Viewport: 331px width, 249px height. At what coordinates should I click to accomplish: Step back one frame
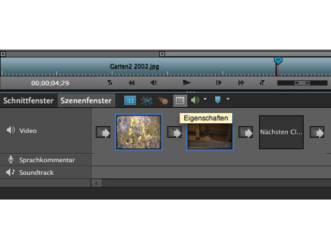[x=154, y=83]
